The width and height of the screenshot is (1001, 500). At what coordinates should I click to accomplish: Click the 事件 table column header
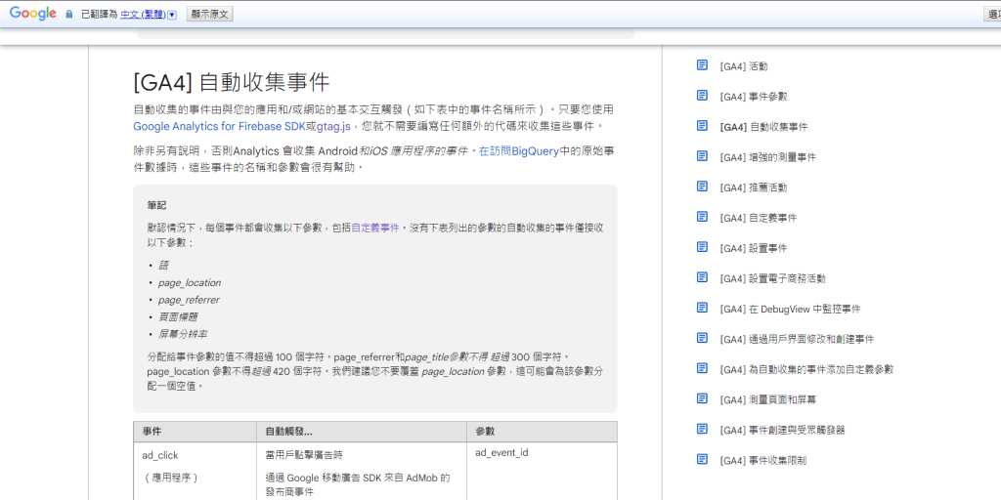195,432
